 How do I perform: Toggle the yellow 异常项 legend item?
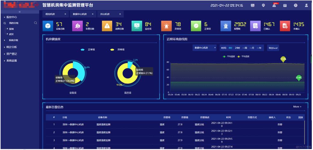(117, 49)
